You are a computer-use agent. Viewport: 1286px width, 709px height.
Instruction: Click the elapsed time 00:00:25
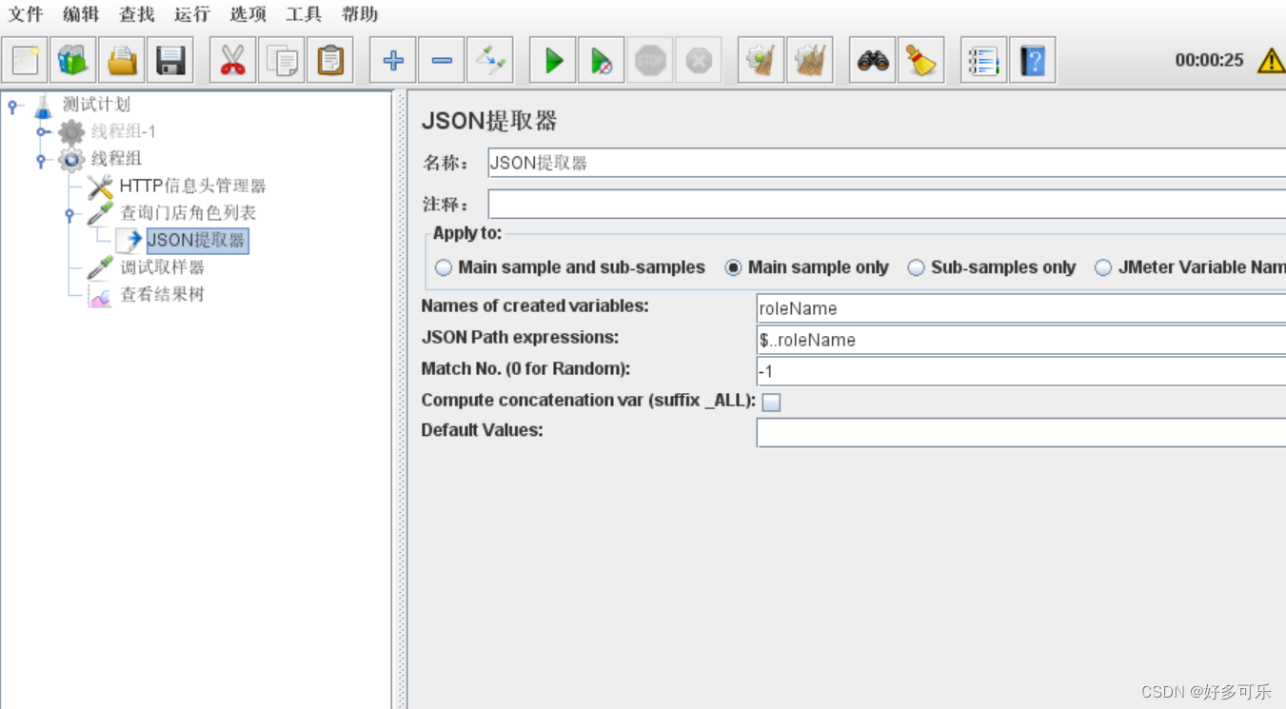pyautogui.click(x=1209, y=60)
